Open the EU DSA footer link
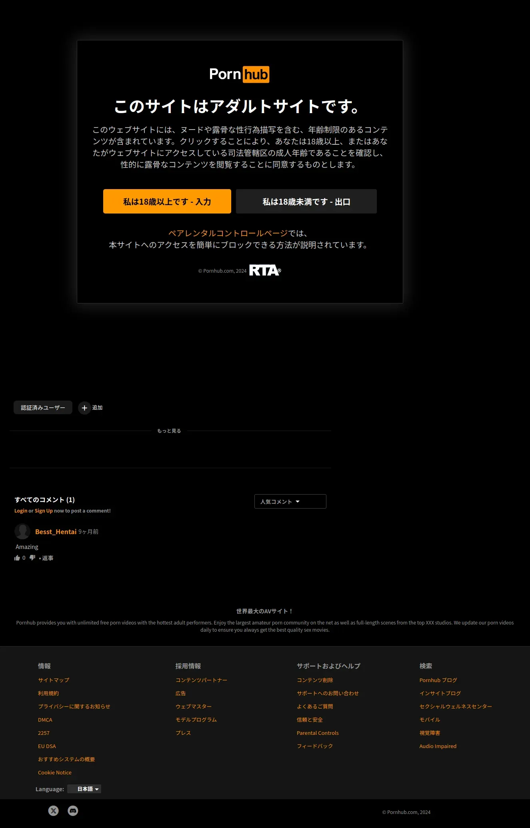The image size is (530, 828). click(47, 746)
